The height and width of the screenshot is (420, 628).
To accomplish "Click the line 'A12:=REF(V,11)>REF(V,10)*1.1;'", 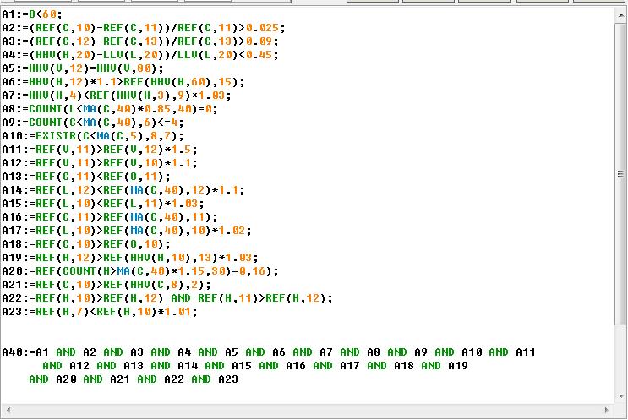I will tap(100, 163).
